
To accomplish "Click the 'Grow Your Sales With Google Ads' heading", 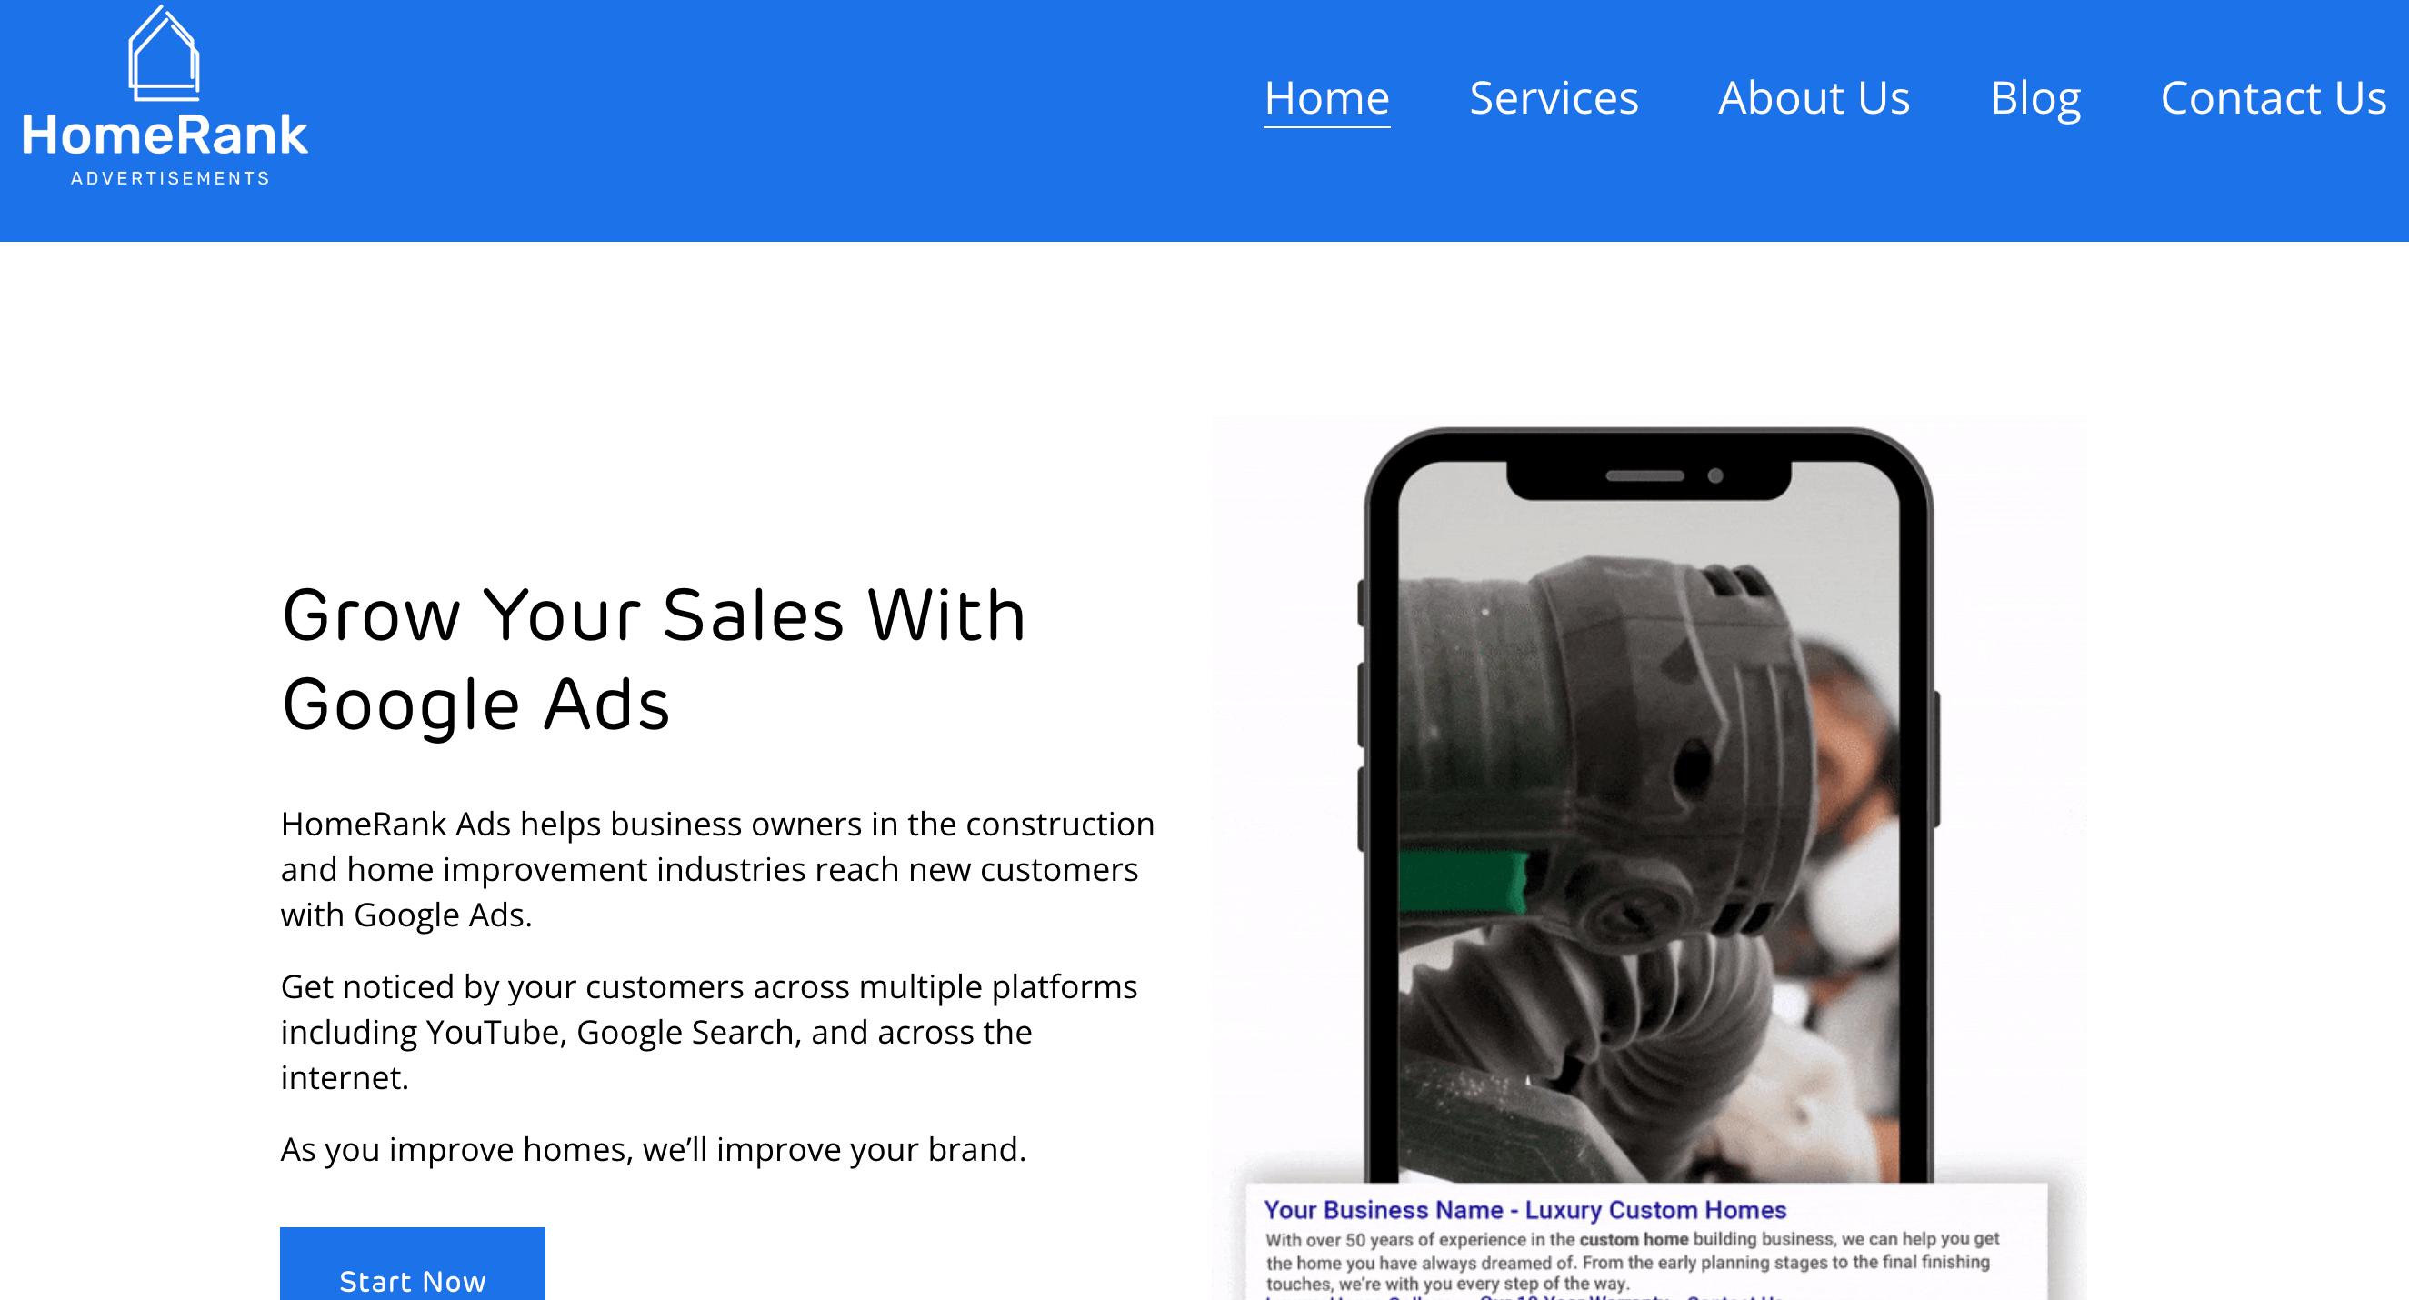I will (x=654, y=659).
